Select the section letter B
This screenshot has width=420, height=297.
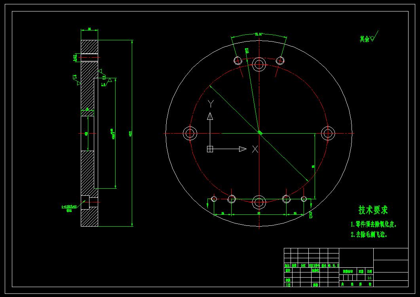310,215
